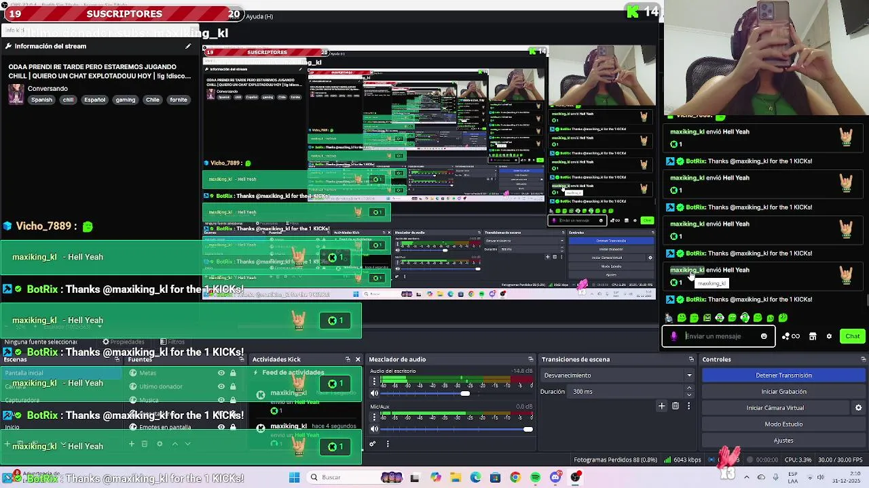Close the Actividades Kick dock
Viewport: 869px width, 488px height.
(358, 359)
